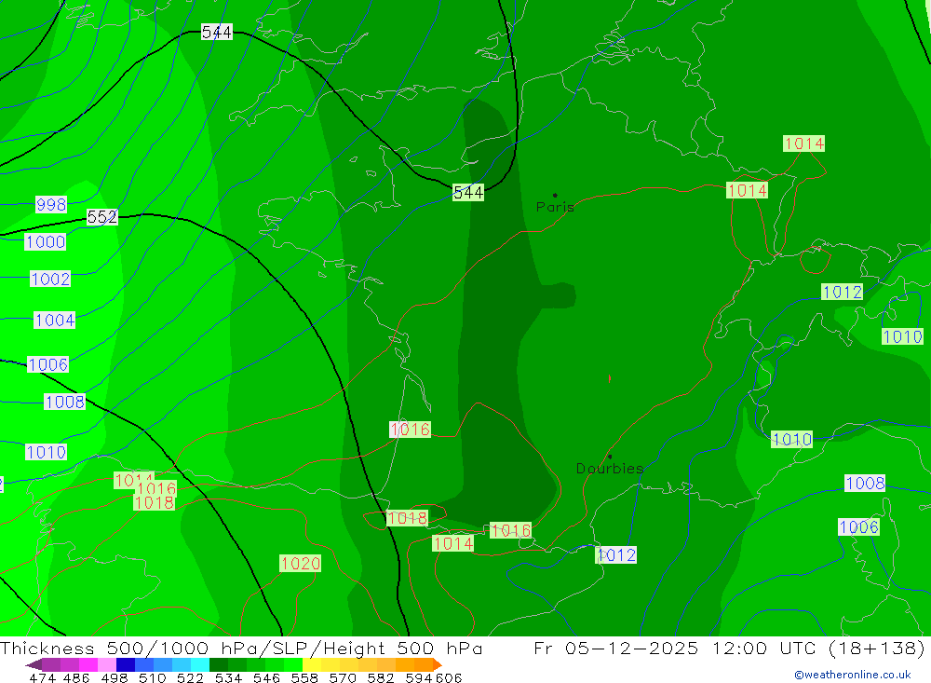Click the forecast date 'Fr 05-12-2025'

point(616,649)
